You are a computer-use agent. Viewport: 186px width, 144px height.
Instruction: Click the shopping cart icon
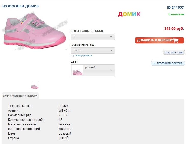pos(175,40)
